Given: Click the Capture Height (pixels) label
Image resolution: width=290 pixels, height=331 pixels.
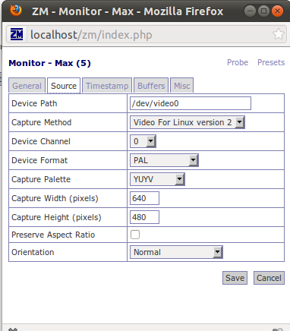Looking at the screenshot, I should point(56,217).
